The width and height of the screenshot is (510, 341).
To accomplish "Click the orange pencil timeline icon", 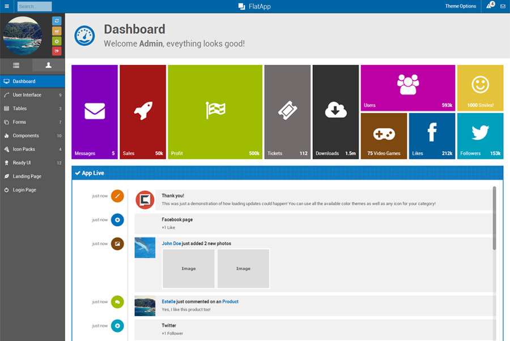I will pos(117,196).
